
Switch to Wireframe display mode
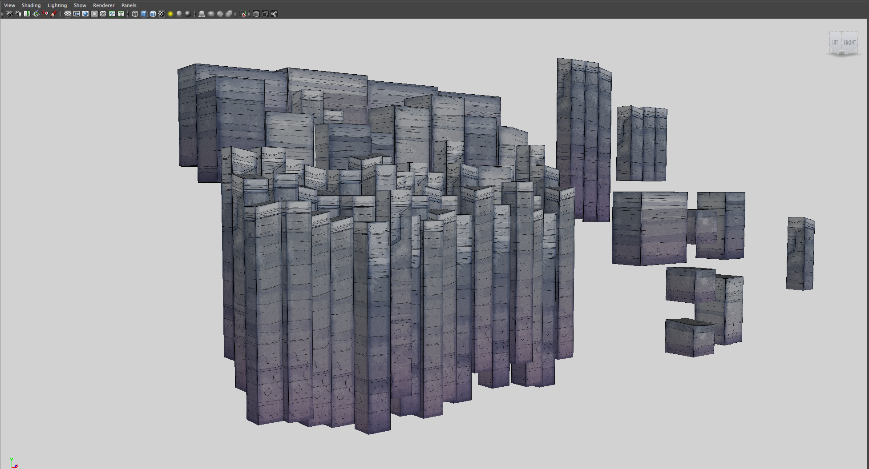135,14
